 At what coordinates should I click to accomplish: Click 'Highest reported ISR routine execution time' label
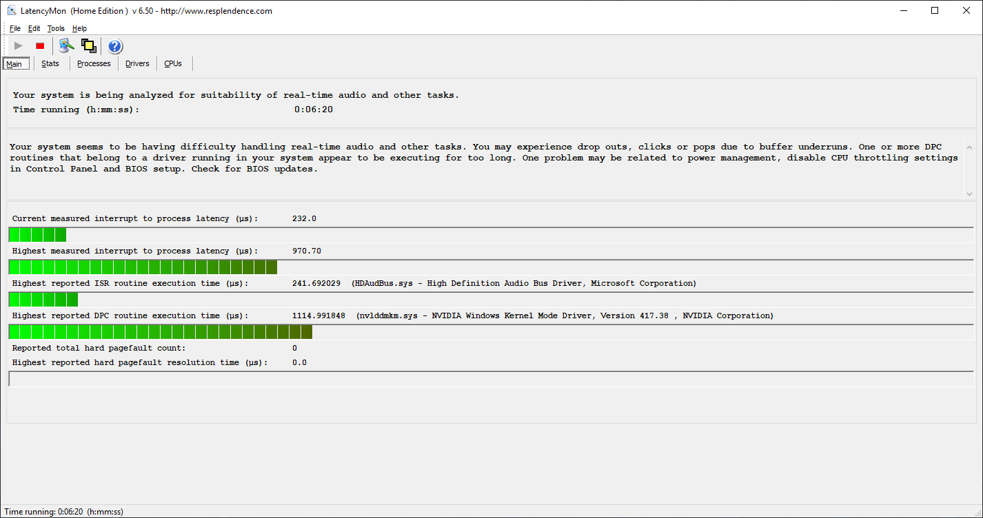click(x=130, y=283)
